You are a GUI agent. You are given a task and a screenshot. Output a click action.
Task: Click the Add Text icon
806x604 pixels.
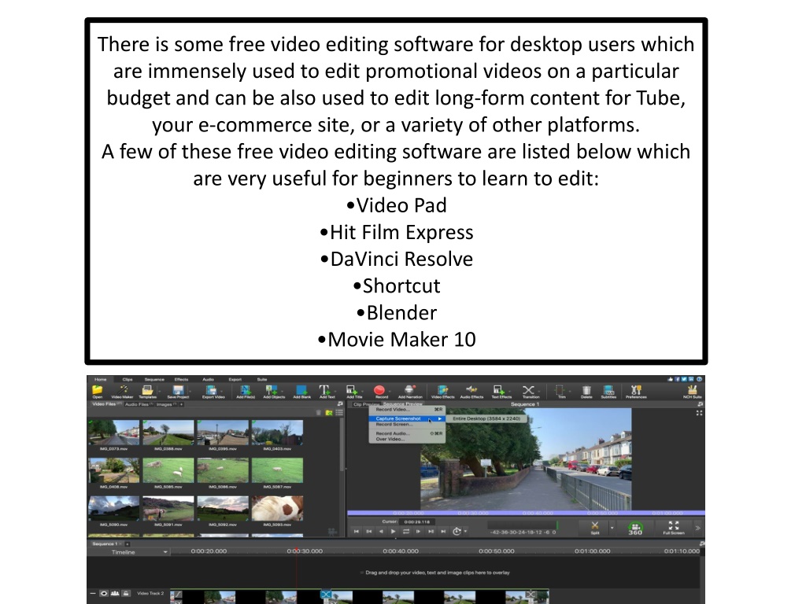[x=327, y=392]
